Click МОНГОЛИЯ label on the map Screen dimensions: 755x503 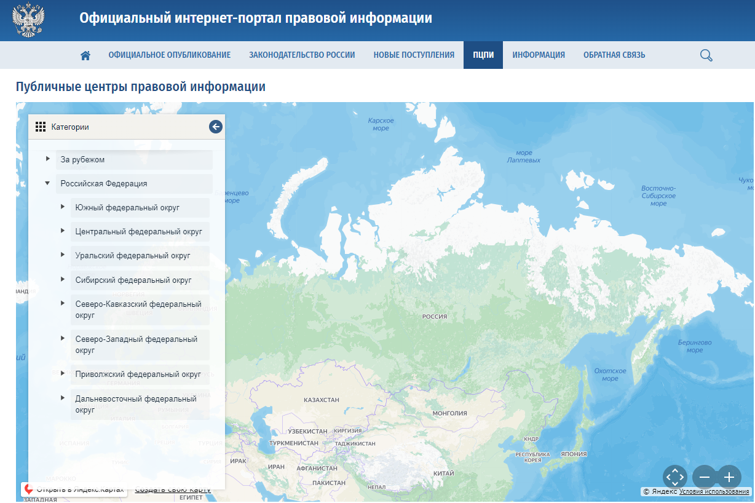(450, 413)
